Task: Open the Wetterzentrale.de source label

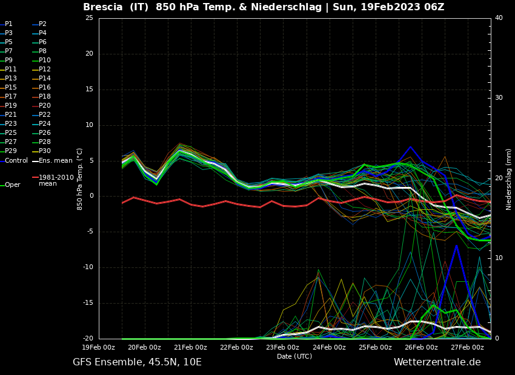Action: pyautogui.click(x=437, y=362)
